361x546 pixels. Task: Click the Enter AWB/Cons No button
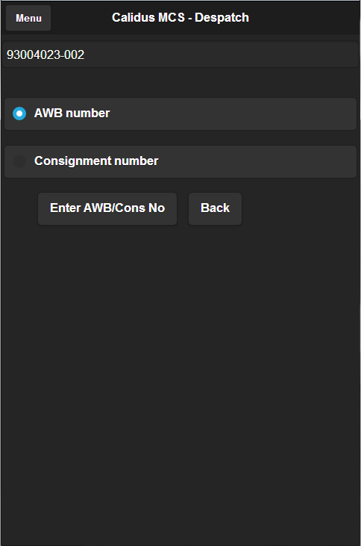[107, 208]
